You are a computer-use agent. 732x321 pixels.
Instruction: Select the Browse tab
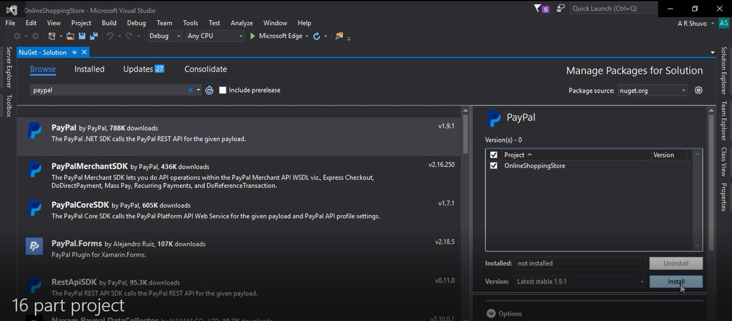click(x=43, y=69)
